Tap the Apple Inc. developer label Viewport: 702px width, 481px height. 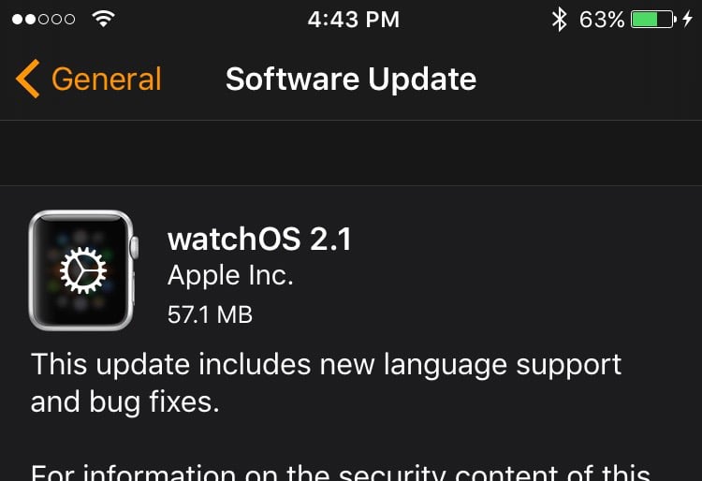[230, 275]
